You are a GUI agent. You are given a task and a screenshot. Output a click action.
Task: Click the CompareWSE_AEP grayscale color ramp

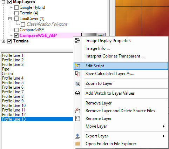click(89, 35)
